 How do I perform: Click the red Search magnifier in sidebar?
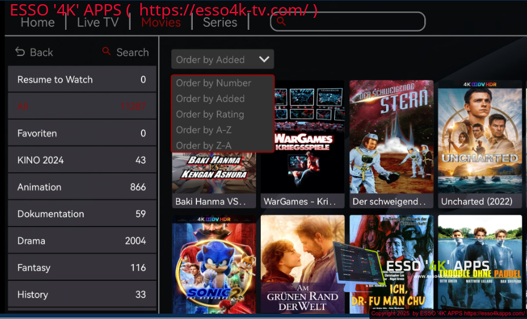pyautogui.click(x=106, y=51)
